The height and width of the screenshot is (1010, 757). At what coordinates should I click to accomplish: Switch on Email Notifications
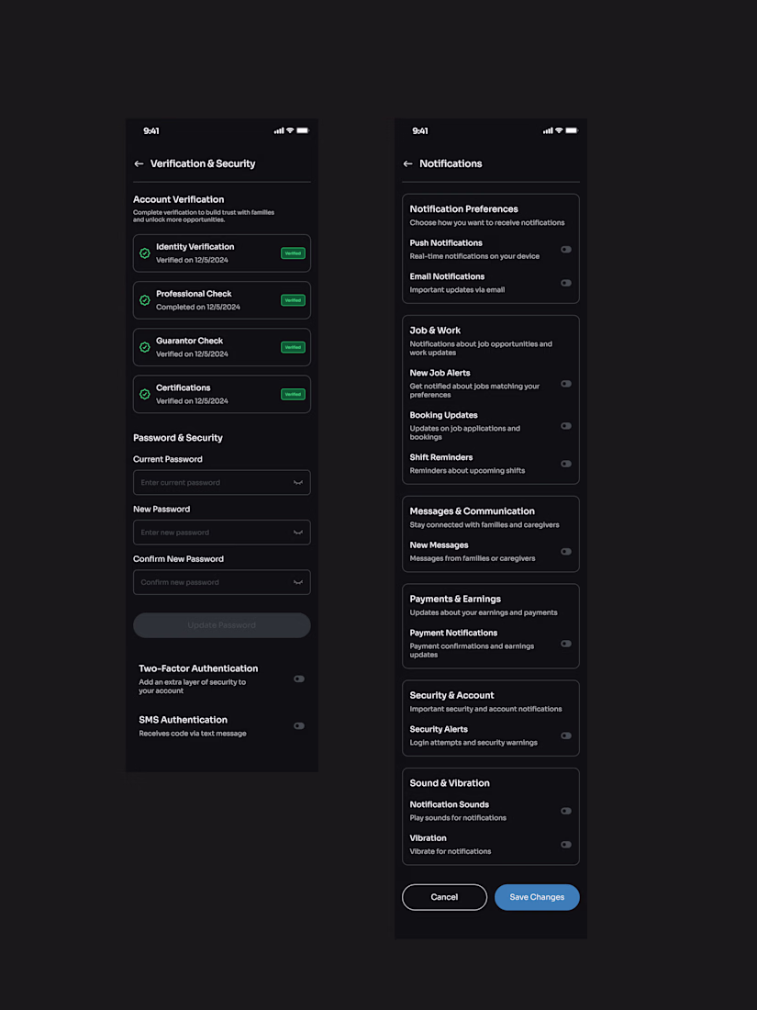click(566, 283)
